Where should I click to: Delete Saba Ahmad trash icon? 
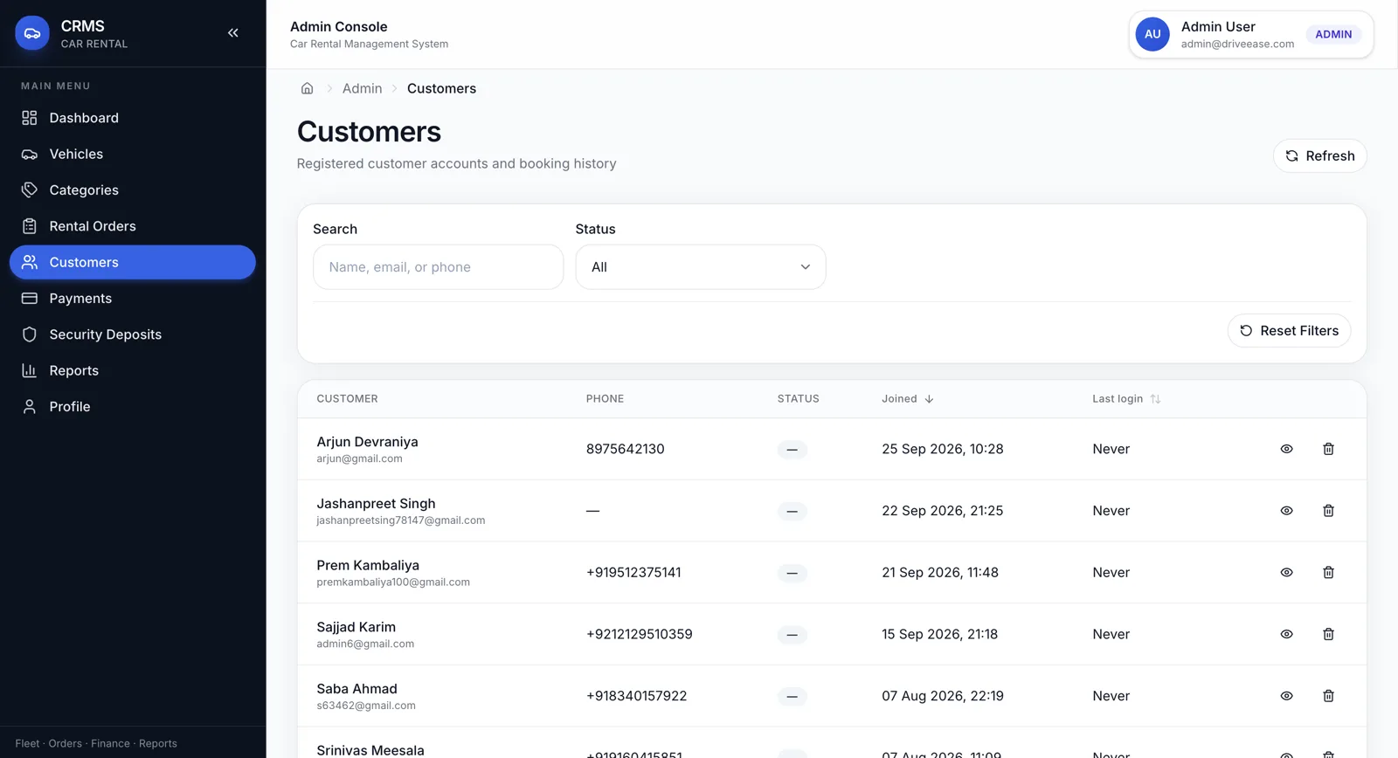coord(1328,696)
